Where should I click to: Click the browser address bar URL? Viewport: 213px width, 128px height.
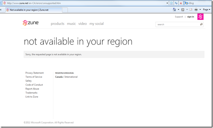34,3
